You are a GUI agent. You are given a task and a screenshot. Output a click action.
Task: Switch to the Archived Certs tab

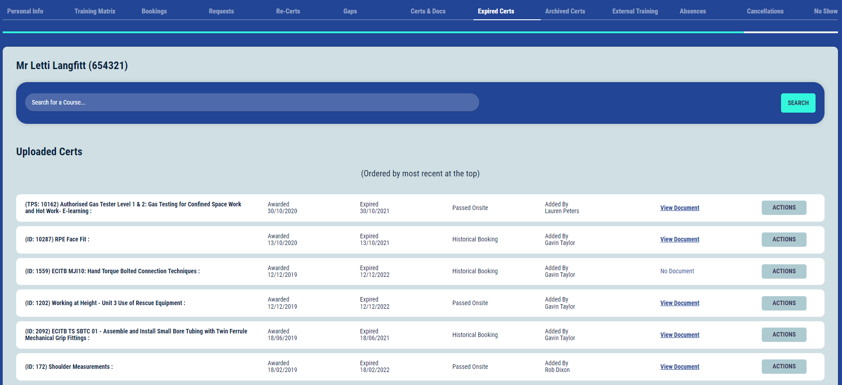coord(564,11)
